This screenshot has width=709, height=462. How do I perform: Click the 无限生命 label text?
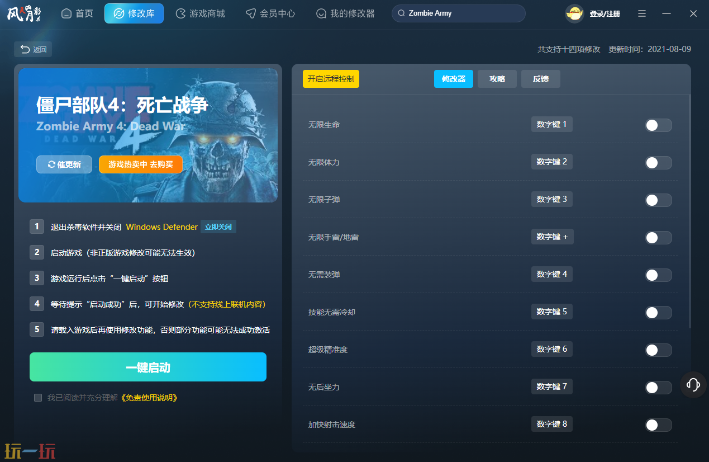(x=324, y=125)
